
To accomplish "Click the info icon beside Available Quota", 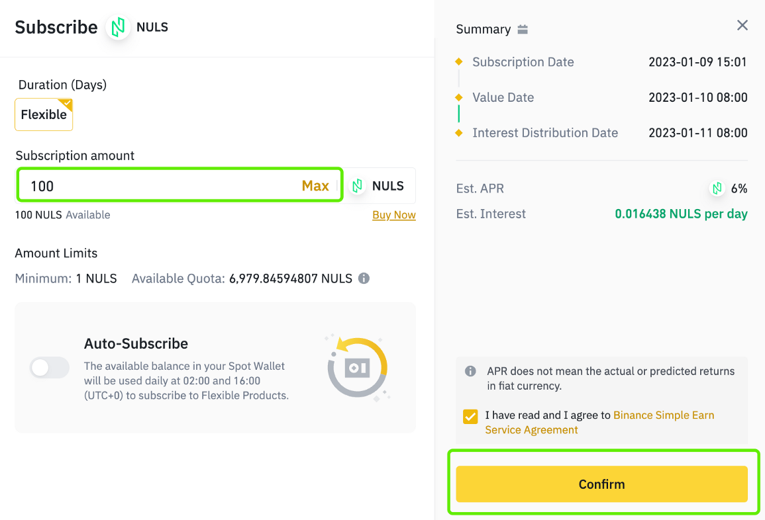I will coord(364,279).
